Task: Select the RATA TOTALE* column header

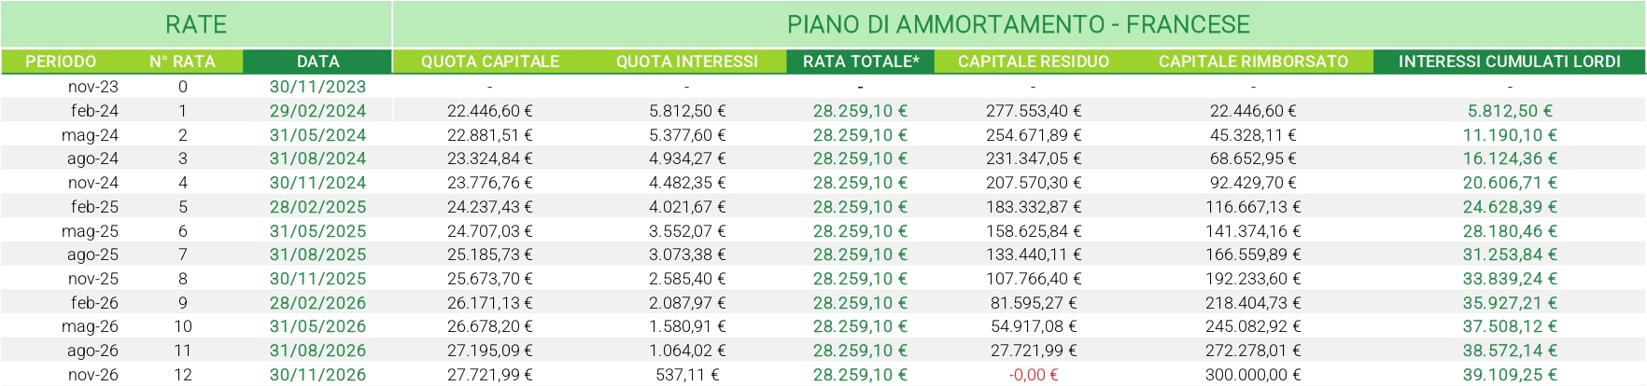Action: 860,62
